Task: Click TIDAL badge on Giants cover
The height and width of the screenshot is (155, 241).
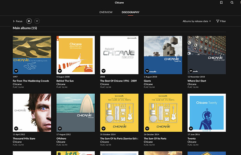Action: pyautogui.click(x=147, y=71)
